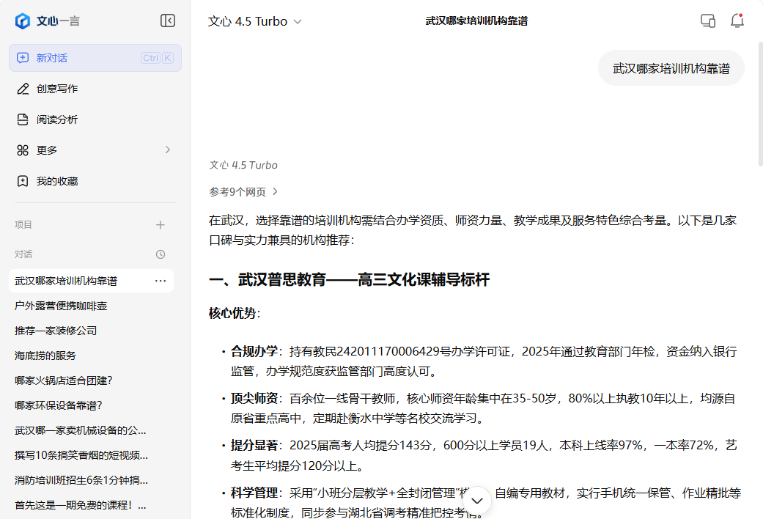
Task: Click the 文心一言 logo icon
Action: pyautogui.click(x=22, y=21)
